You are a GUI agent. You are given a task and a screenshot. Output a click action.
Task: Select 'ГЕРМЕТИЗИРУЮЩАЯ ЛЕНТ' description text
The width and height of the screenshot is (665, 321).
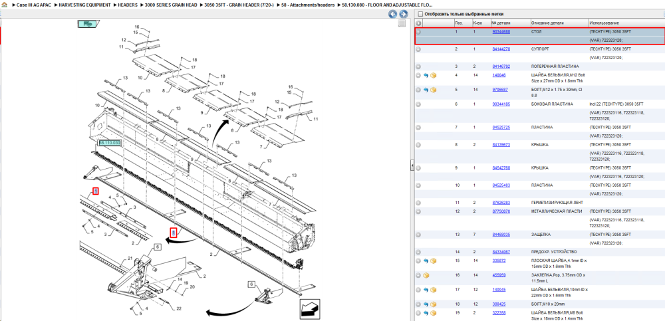point(557,203)
